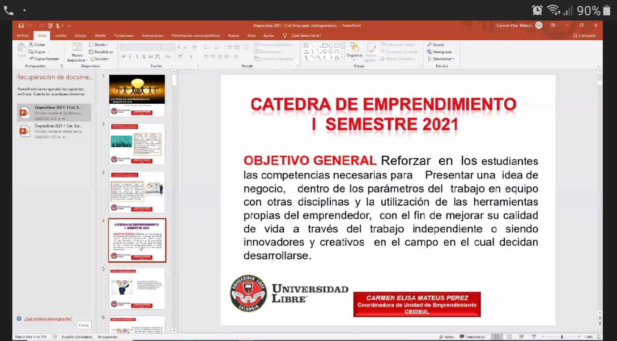Select the triangle shape in shapes gallery

(306, 52)
